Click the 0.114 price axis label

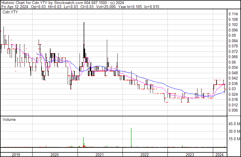(233, 14)
